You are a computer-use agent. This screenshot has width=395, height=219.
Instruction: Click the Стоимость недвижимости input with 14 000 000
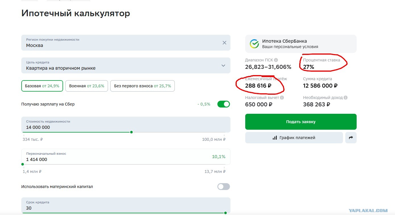[126, 125]
